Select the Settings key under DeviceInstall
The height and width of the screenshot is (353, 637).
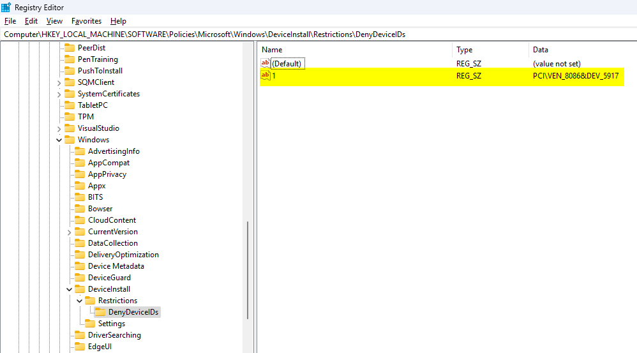point(111,324)
